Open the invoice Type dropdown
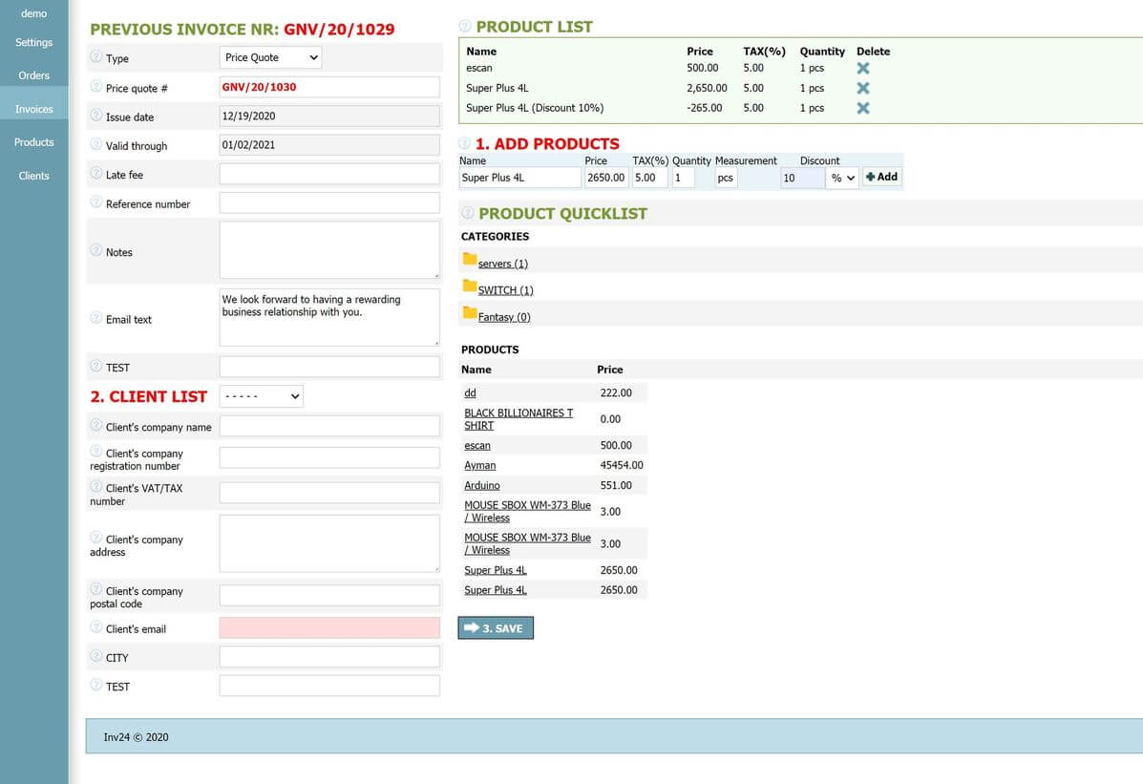The image size is (1143, 784). coord(270,57)
